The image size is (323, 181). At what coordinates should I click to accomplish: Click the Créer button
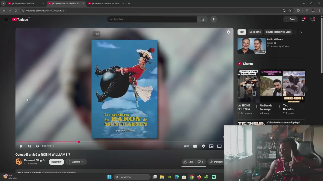(x=290, y=19)
